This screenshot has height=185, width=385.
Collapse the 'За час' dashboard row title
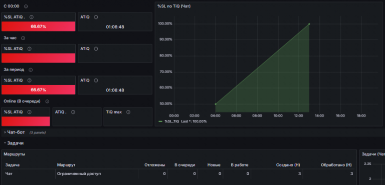point(10,38)
